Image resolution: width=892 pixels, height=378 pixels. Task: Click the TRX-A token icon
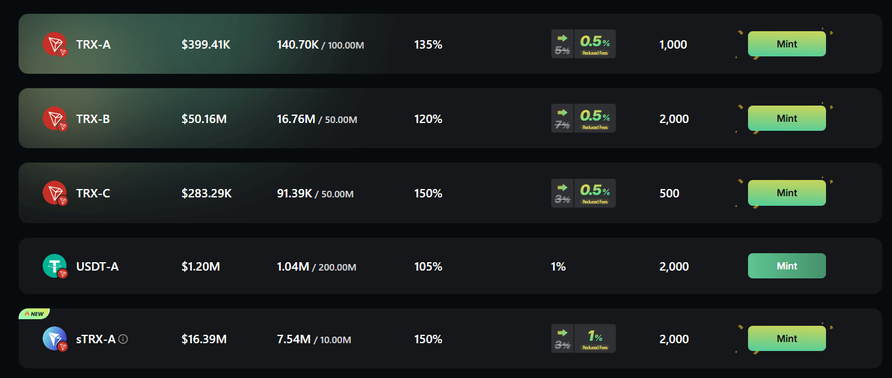pyautogui.click(x=55, y=44)
